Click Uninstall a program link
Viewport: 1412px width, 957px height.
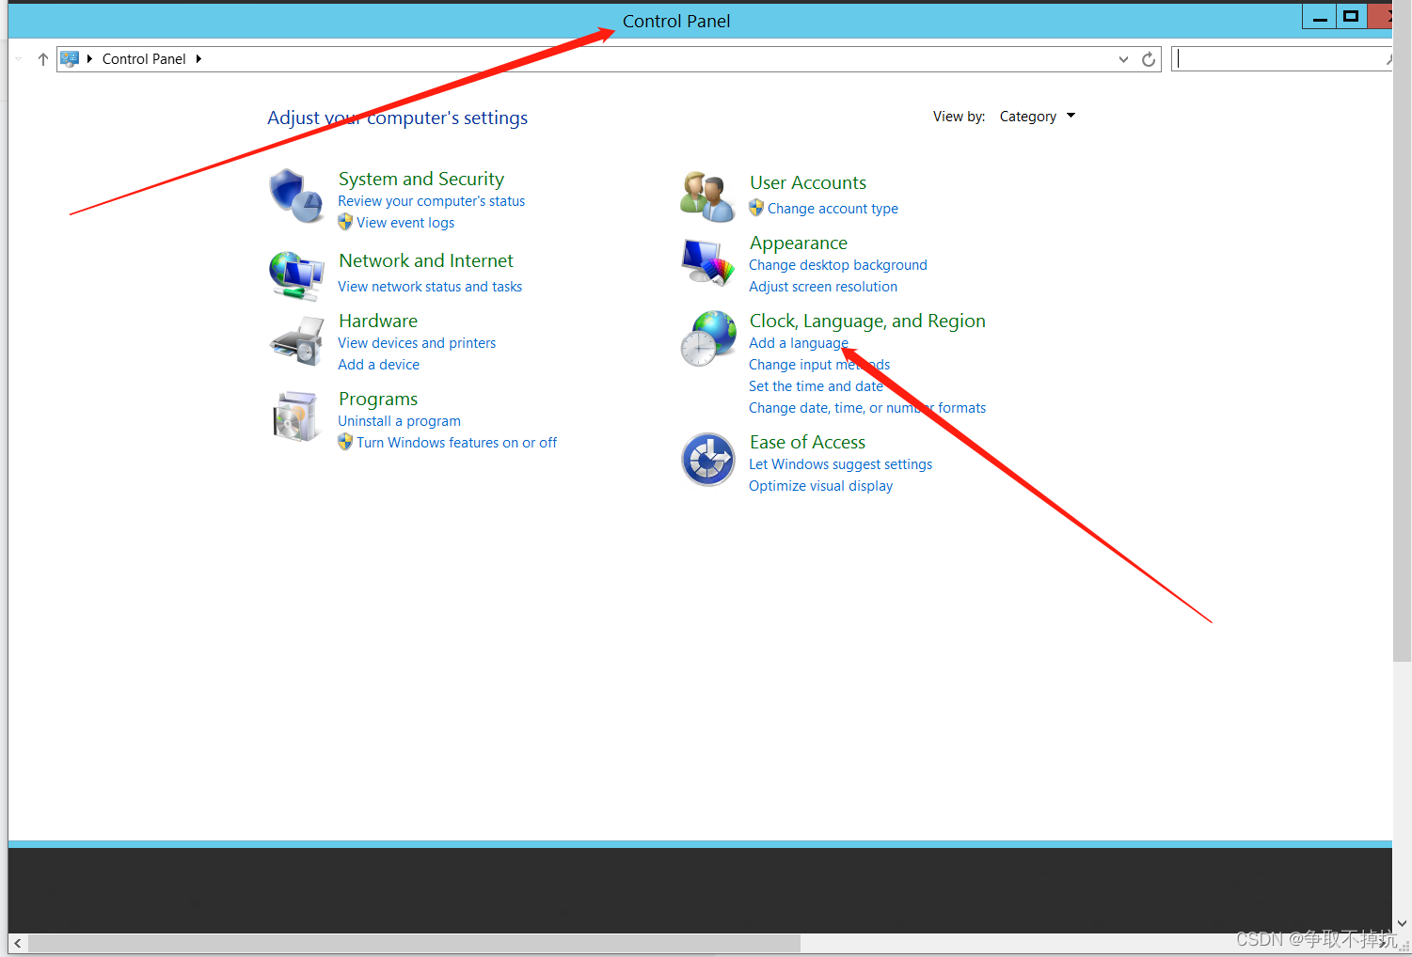(x=400, y=421)
